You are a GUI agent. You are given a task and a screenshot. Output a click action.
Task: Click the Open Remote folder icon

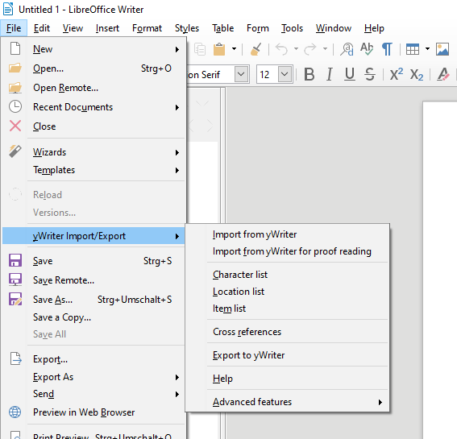(15, 88)
